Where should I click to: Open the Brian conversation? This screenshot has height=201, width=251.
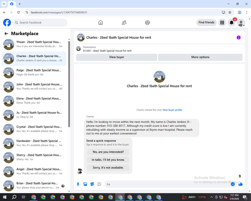point(34,186)
